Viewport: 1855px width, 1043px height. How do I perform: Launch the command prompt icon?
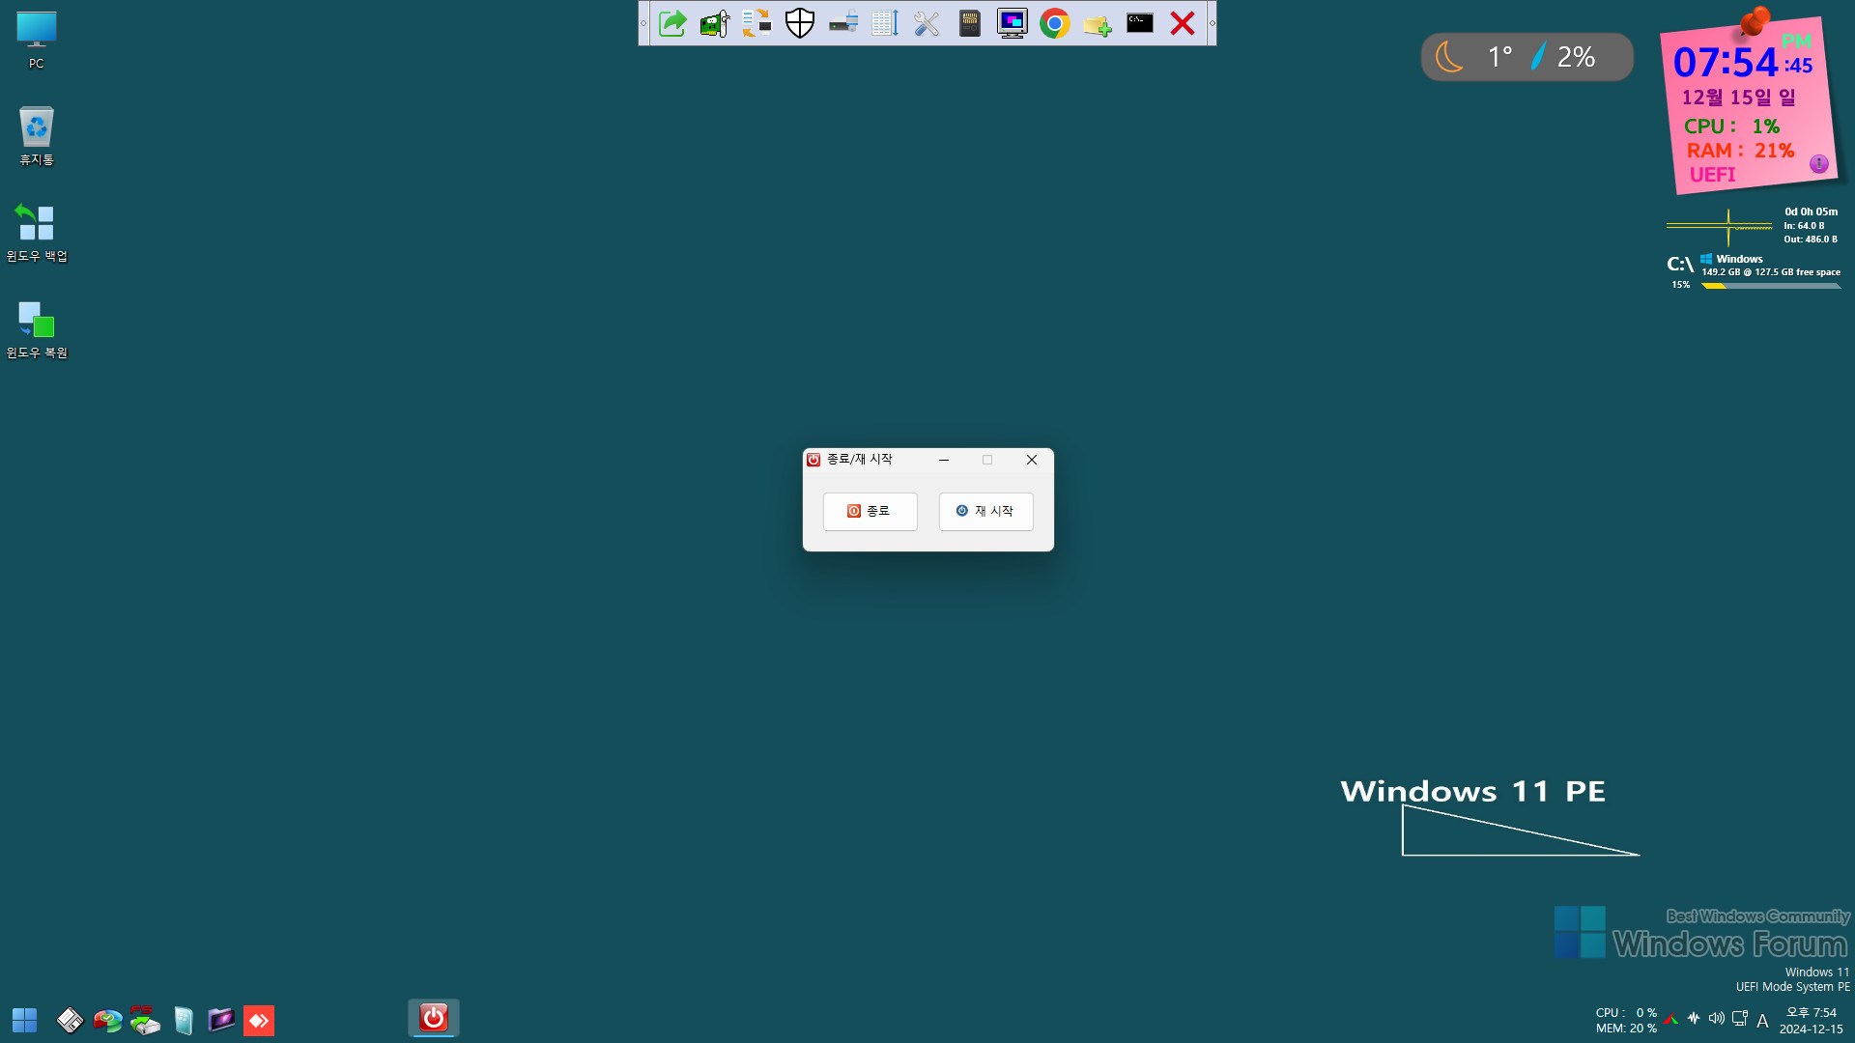coord(1140,23)
